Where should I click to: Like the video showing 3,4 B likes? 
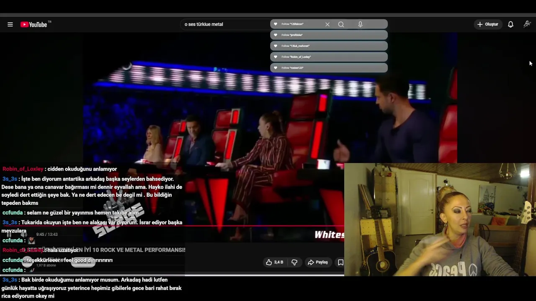(275, 262)
